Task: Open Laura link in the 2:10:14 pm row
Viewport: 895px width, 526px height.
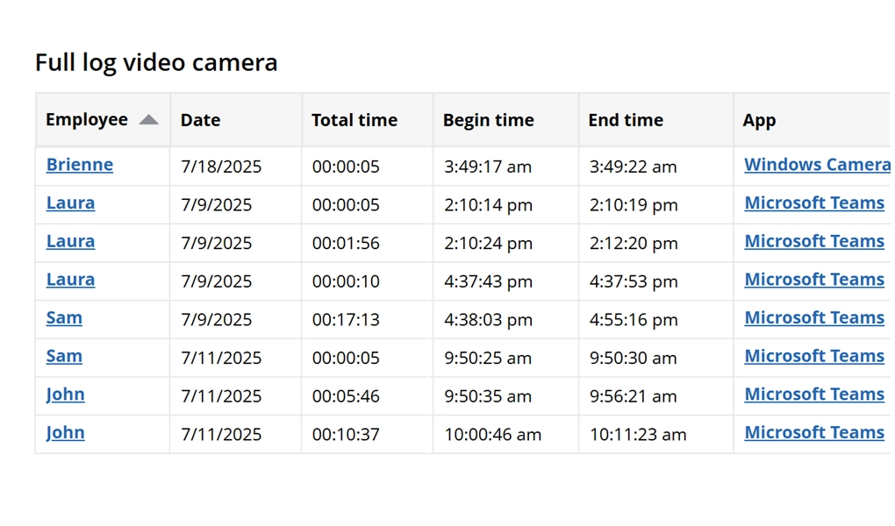Action: (70, 203)
